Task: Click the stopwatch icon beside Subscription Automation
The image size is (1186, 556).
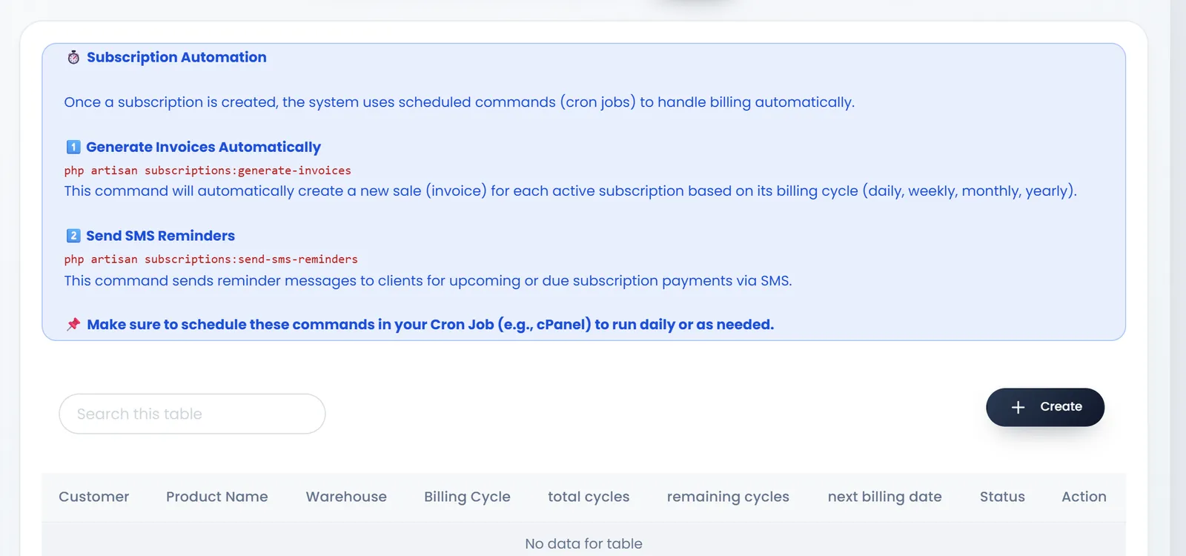Action: pos(73,57)
